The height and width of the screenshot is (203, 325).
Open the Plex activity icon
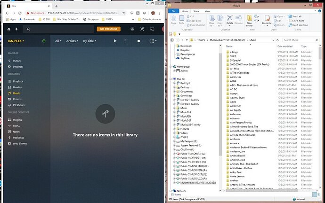tap(132, 29)
